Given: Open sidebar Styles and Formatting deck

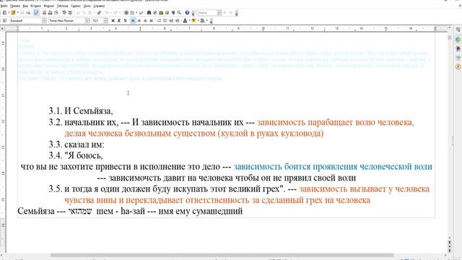Looking at the screenshot, I should pyautogui.click(x=458, y=48).
